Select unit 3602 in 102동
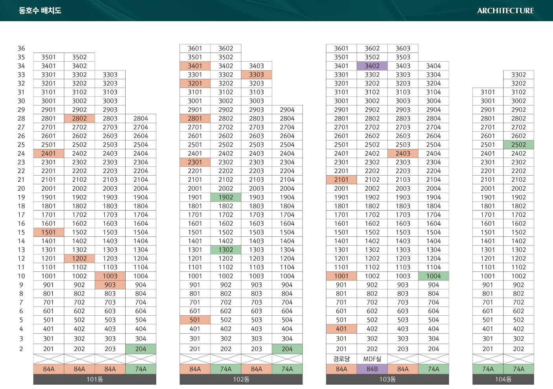This screenshot has width=553, height=389. point(226,48)
